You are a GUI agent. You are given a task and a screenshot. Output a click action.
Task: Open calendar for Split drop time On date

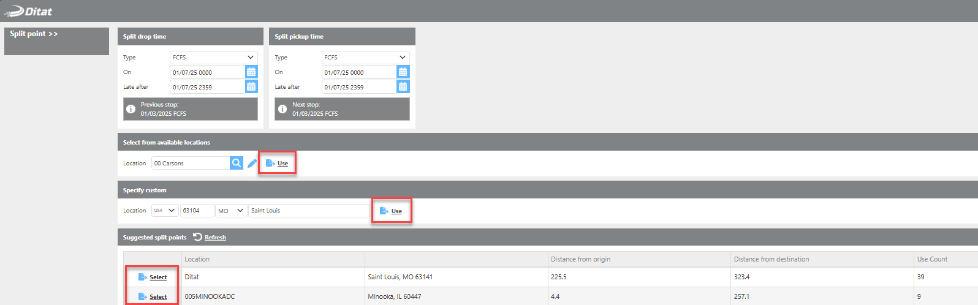coord(251,72)
